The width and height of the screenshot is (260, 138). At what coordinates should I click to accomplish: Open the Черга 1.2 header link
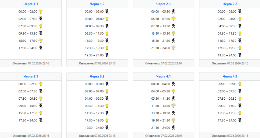tap(97, 4)
